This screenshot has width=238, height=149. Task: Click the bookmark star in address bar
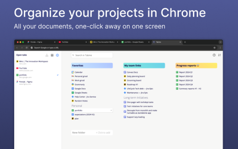(214, 48)
